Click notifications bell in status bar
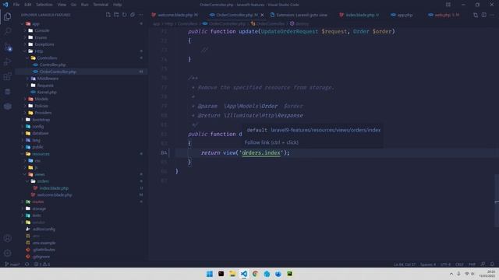 pyautogui.click(x=492, y=264)
